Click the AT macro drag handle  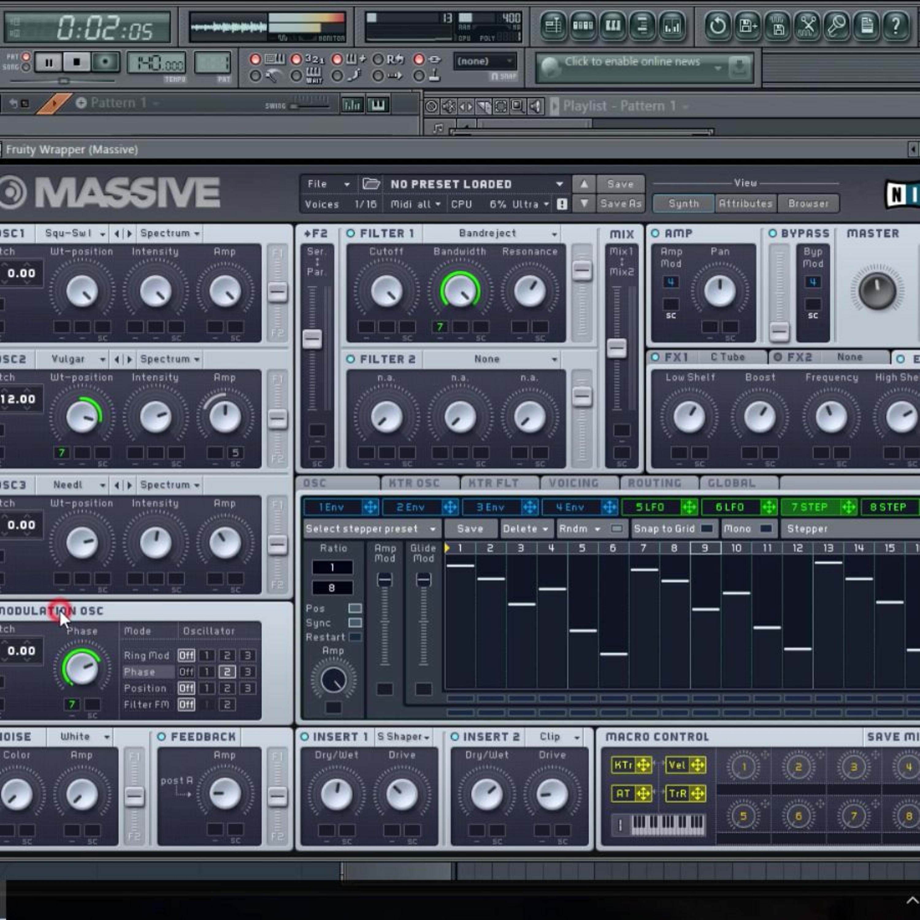[x=643, y=794]
